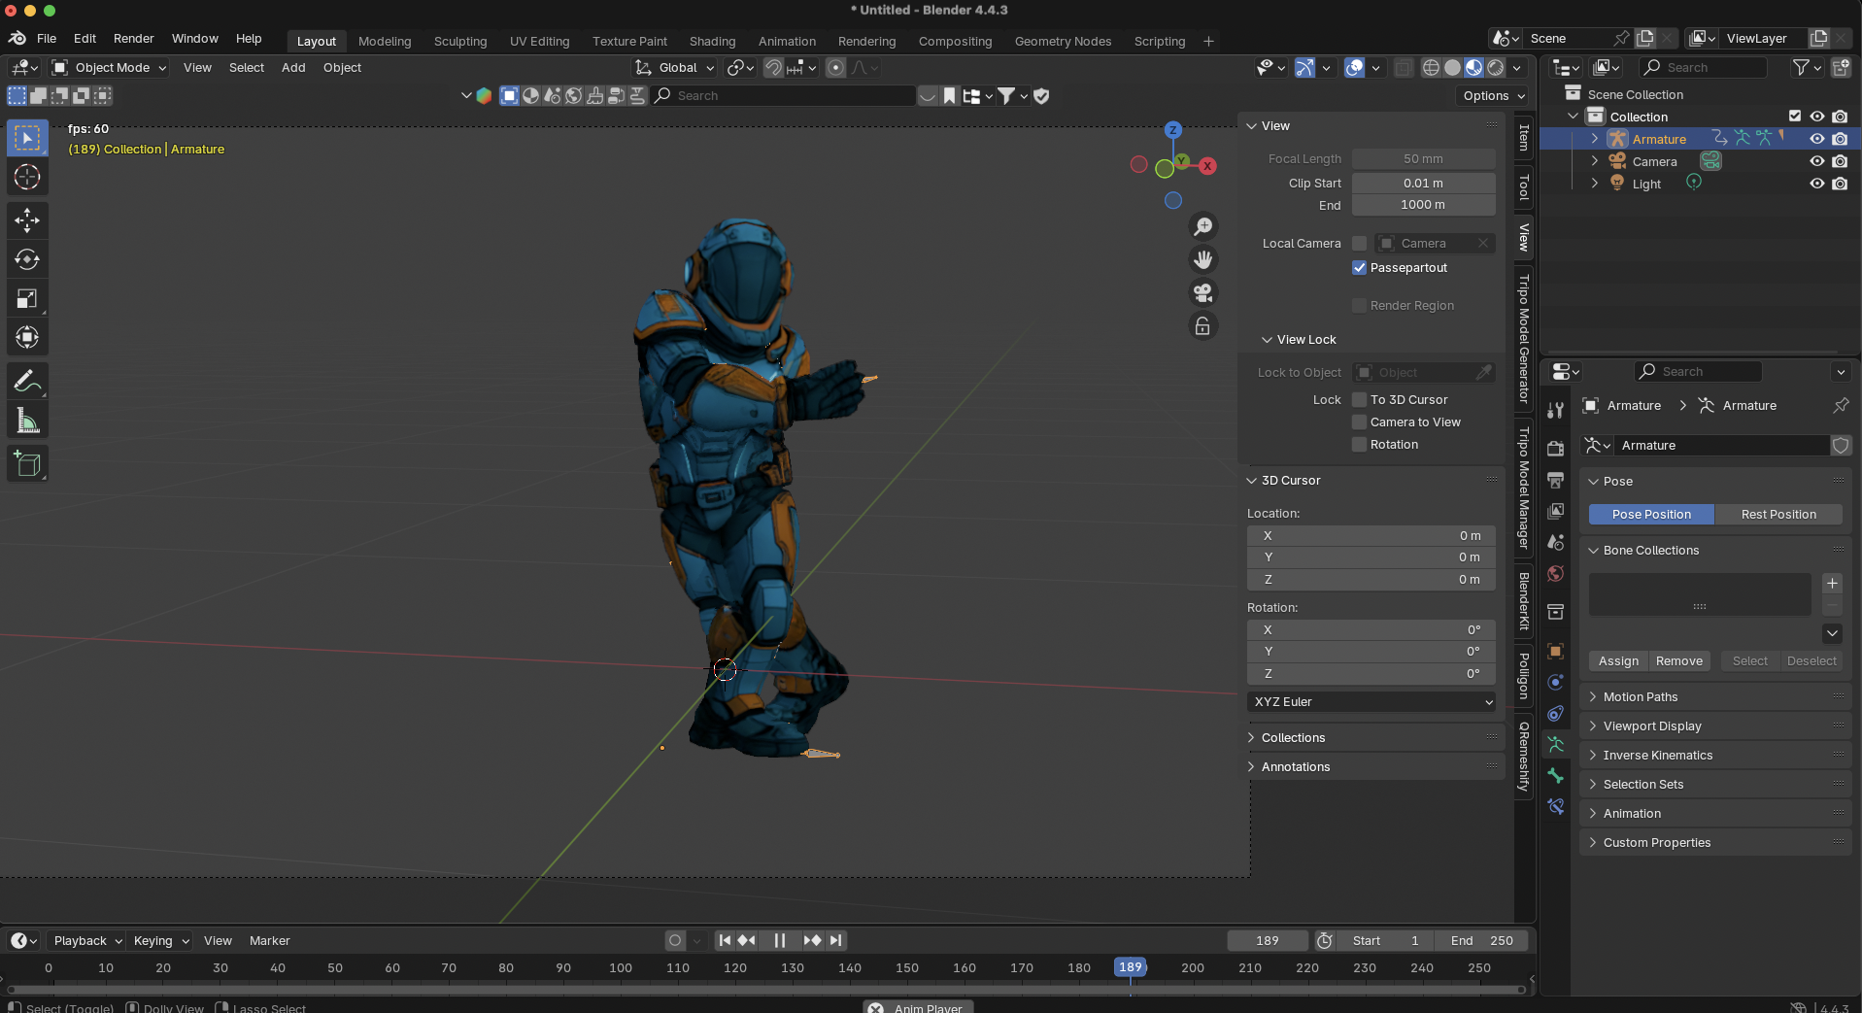This screenshot has height=1013, width=1862.
Task: Expand the Camera item in outliner
Action: (1594, 161)
